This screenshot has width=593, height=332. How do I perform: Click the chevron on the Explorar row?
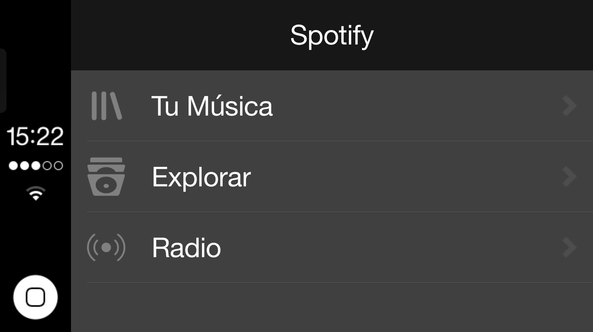(x=569, y=177)
